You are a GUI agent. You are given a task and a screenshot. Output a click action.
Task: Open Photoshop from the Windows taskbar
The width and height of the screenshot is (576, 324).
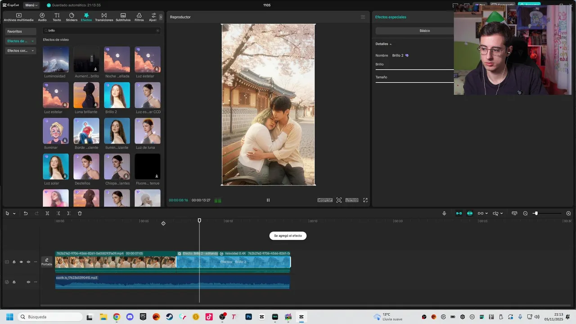[x=248, y=317]
